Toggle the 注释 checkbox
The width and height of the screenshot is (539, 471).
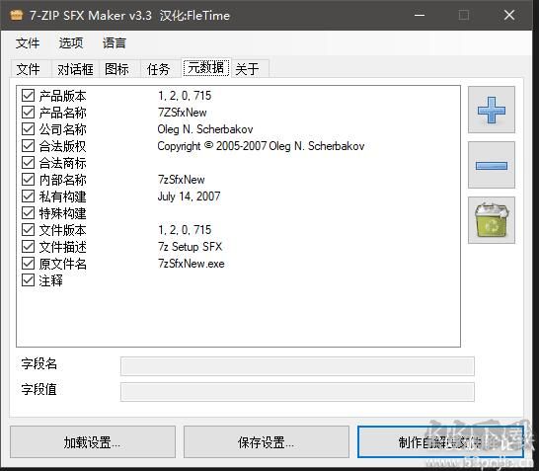point(28,279)
